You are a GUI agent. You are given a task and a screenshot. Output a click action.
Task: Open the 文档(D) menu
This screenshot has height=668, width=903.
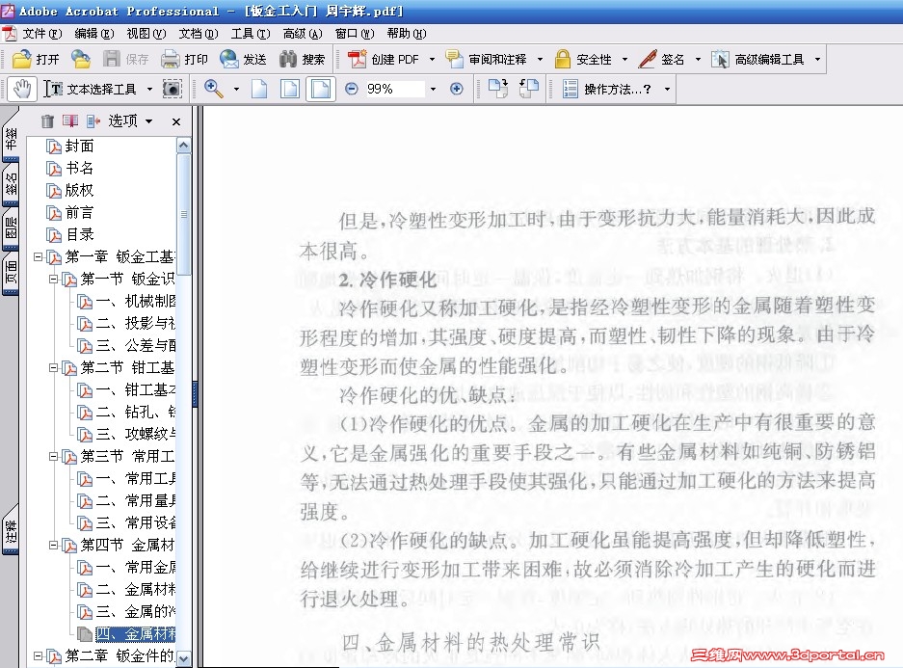(x=199, y=34)
